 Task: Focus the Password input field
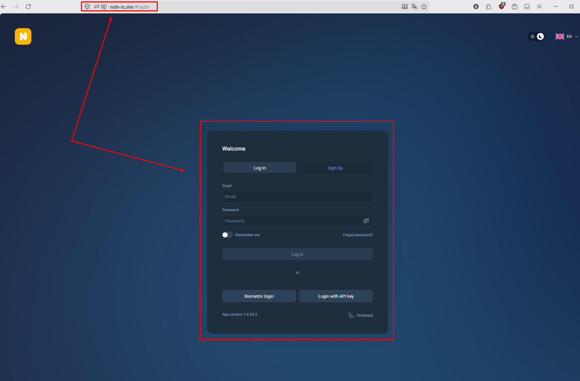(x=298, y=221)
